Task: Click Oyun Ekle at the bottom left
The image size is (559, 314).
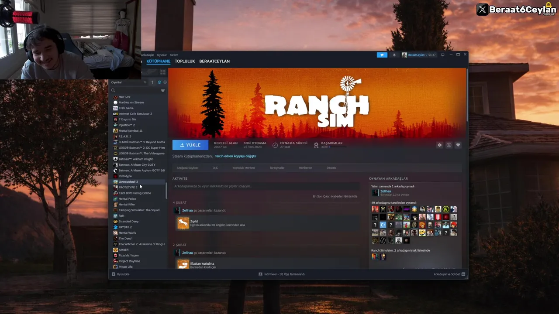Action: click(x=123, y=274)
